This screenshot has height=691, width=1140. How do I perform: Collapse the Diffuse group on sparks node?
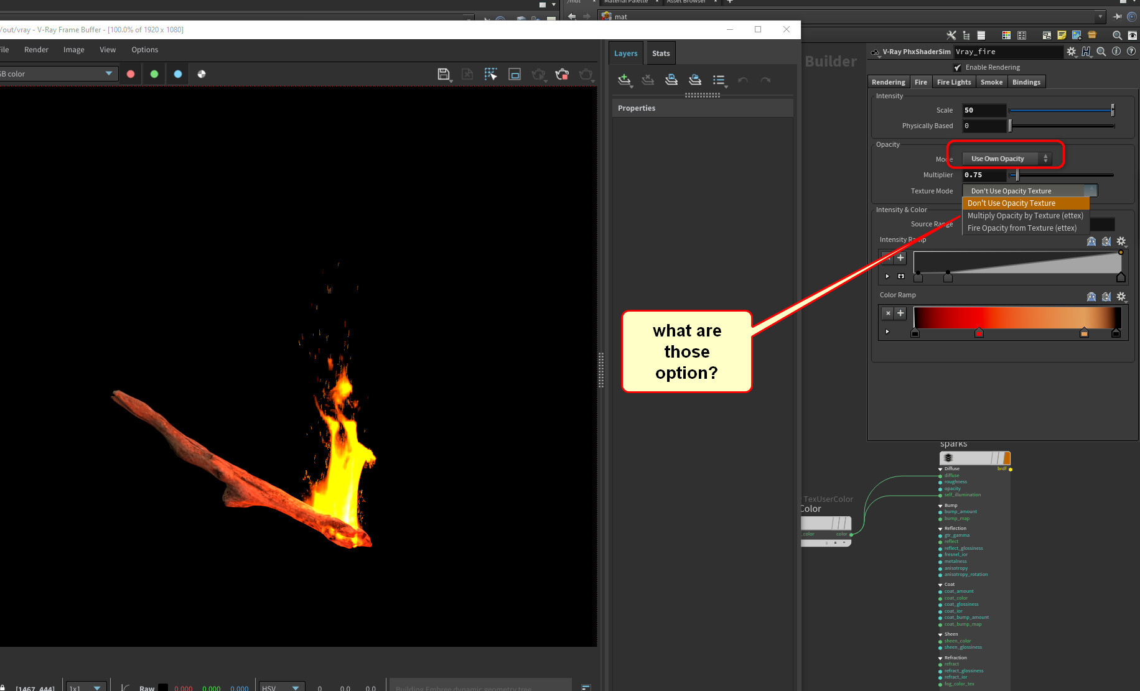pos(940,470)
